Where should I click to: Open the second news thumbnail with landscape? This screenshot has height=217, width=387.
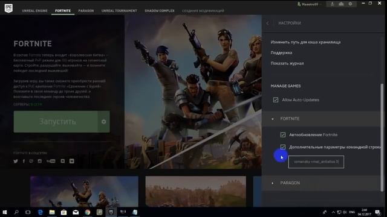click(x=196, y=192)
